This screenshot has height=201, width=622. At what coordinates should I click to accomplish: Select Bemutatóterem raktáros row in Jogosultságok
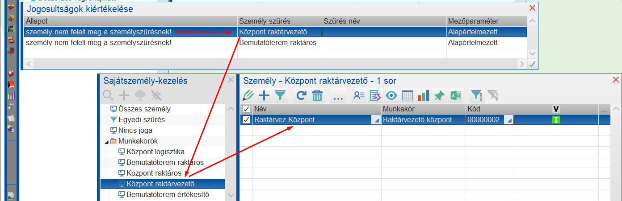coord(275,43)
